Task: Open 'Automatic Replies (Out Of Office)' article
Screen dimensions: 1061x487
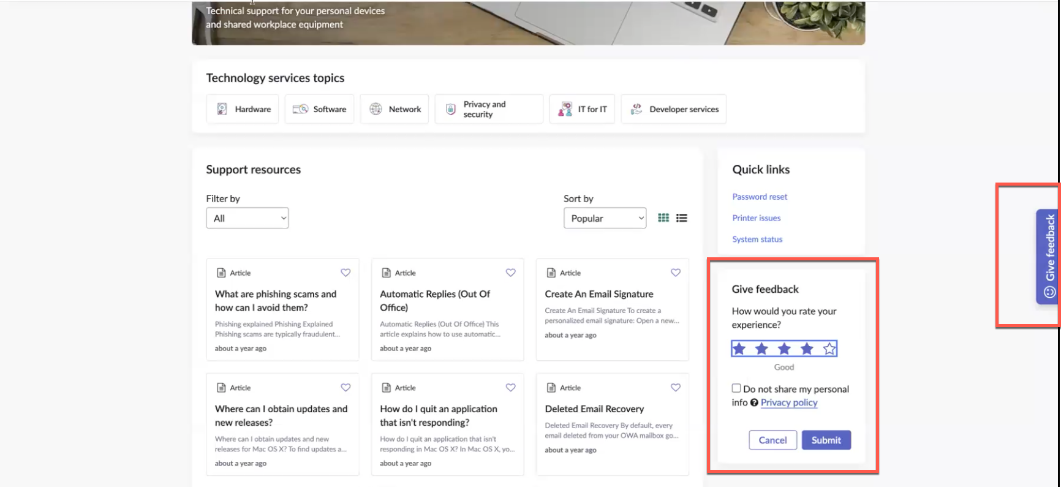Action: tap(435, 301)
